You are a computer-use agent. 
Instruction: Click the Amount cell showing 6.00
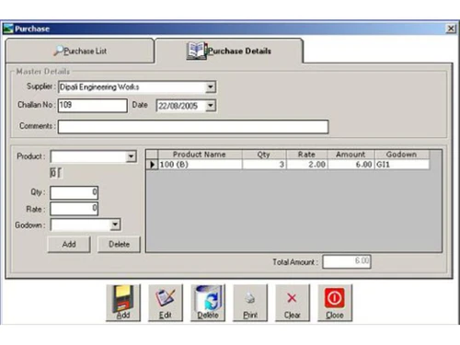[351, 165]
